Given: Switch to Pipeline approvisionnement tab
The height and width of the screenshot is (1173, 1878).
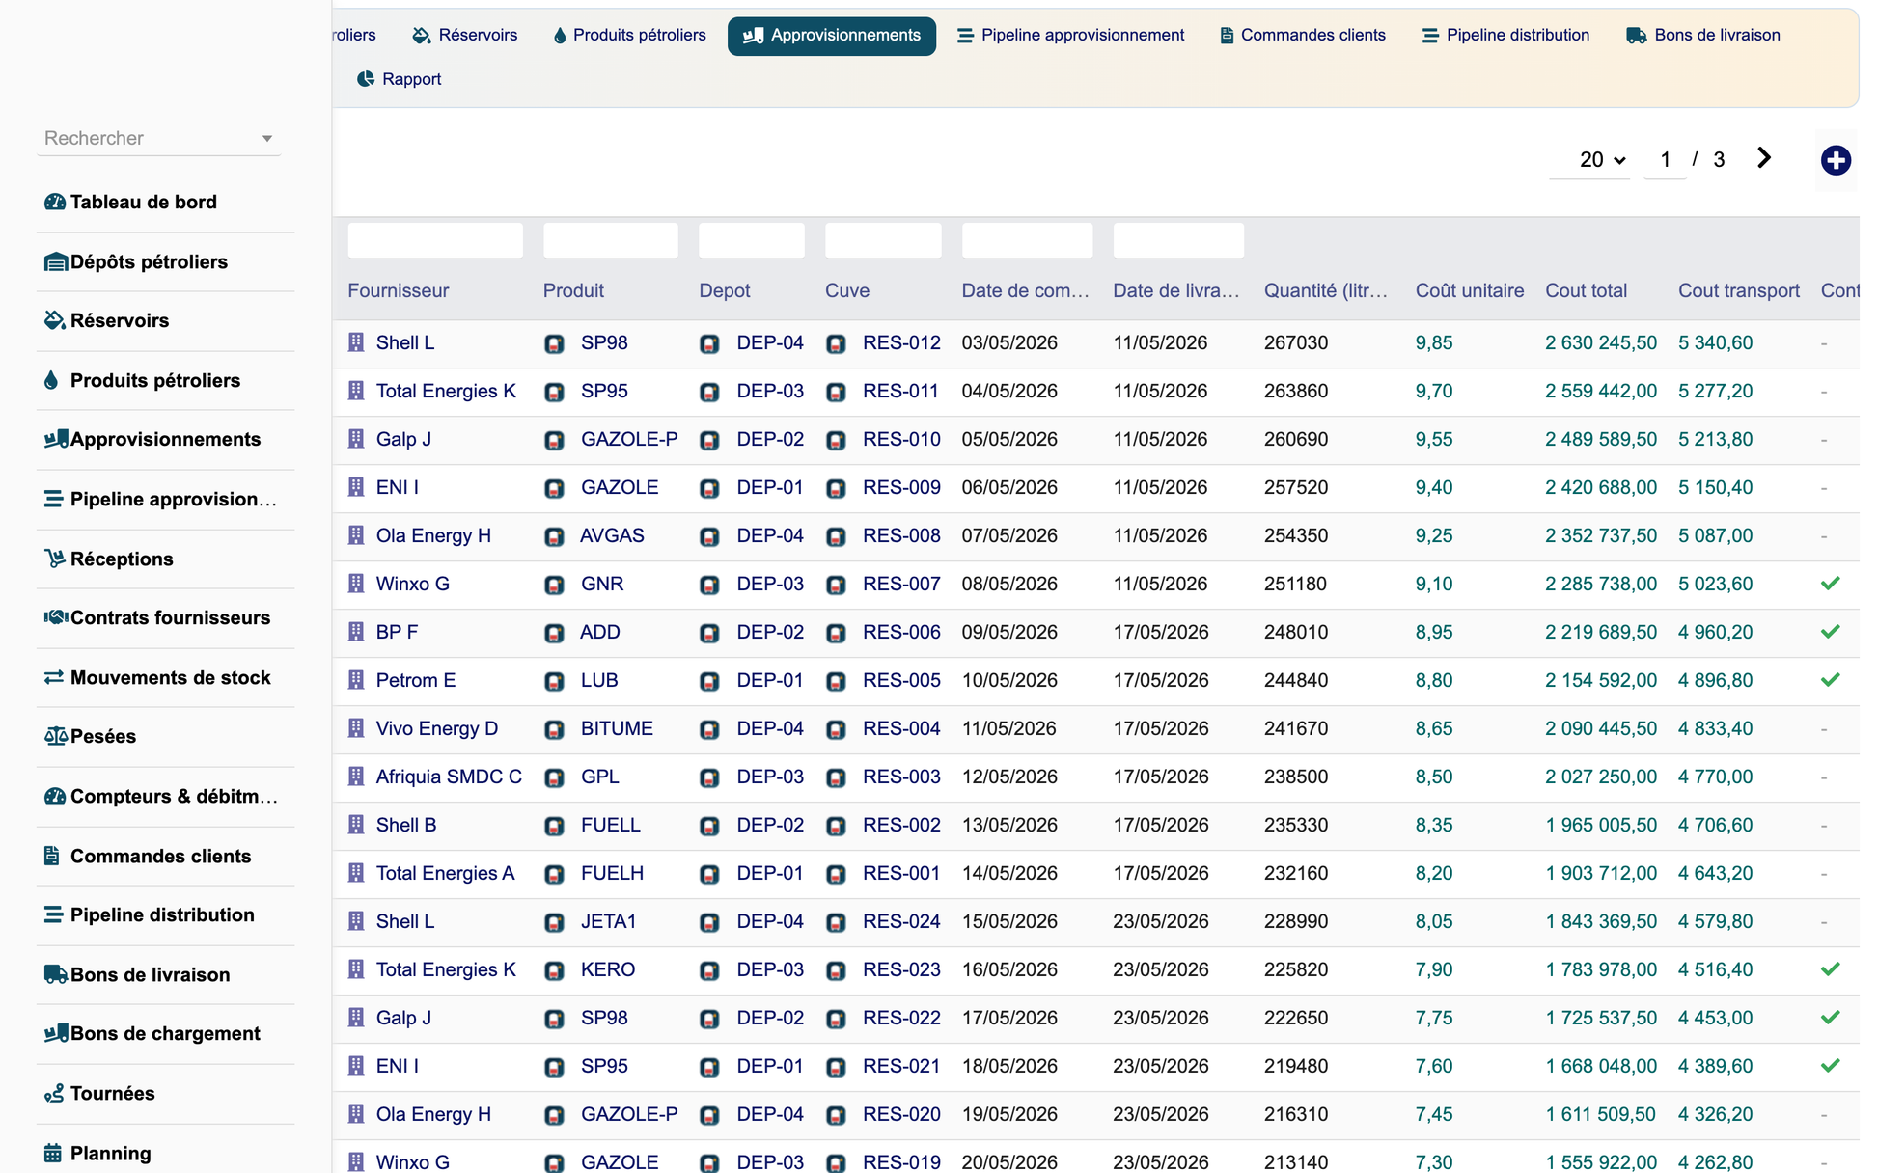Looking at the screenshot, I should (1070, 36).
